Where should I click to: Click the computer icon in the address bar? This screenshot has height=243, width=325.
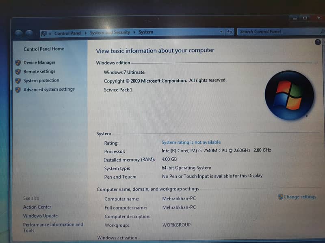[x=44, y=33]
